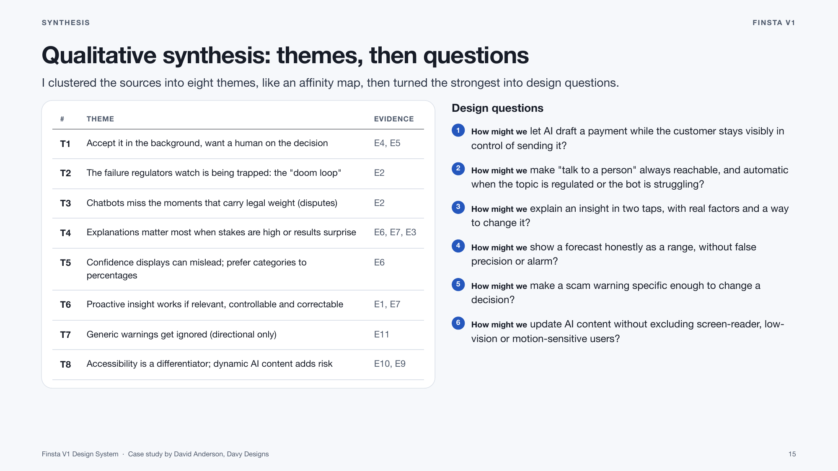
Task: Click page number 15 in footer
Action: coord(792,454)
